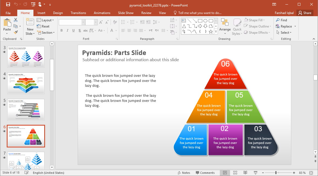Toggle the Comments pane

(205, 173)
